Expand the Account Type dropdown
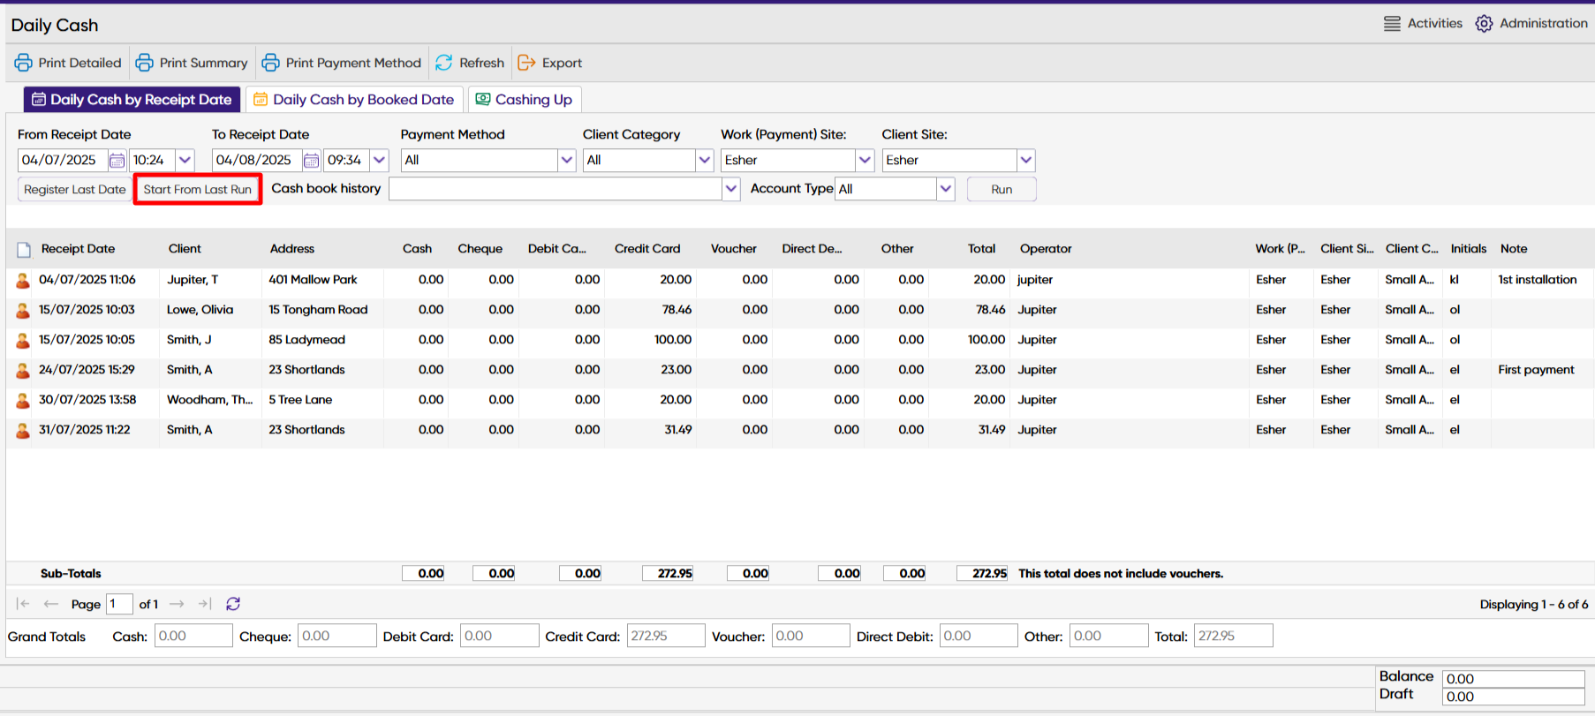The image size is (1595, 716). [946, 189]
